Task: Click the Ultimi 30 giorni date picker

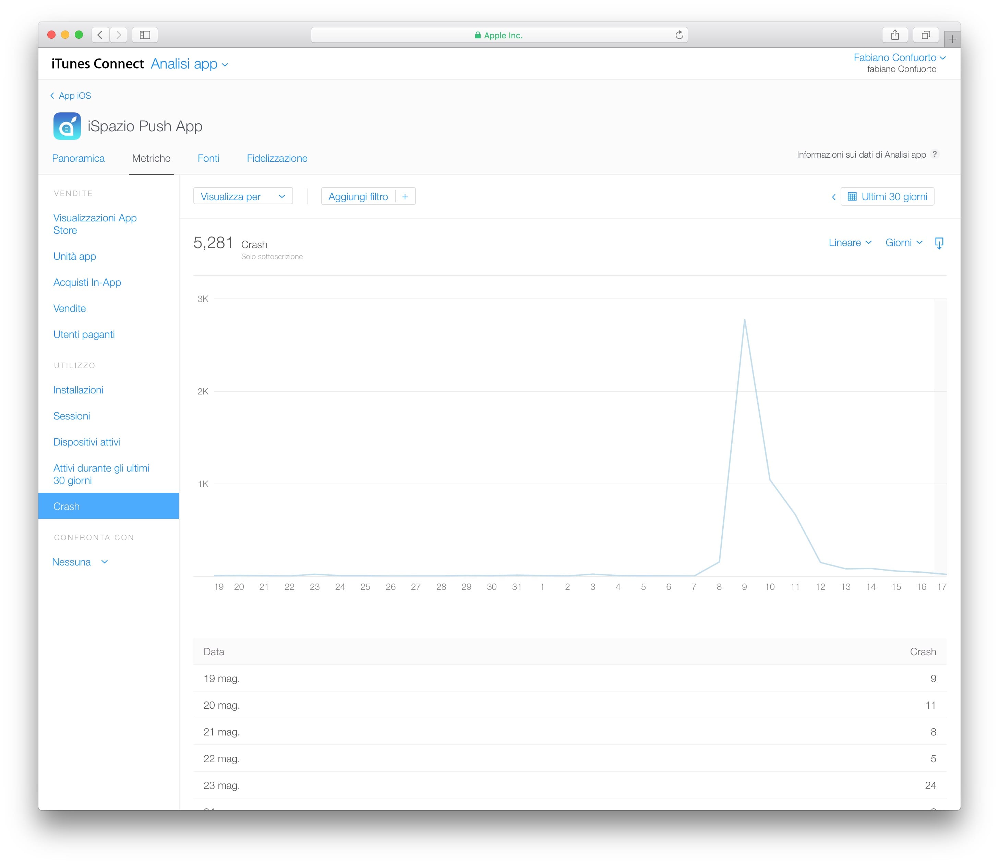Action: [x=888, y=196]
